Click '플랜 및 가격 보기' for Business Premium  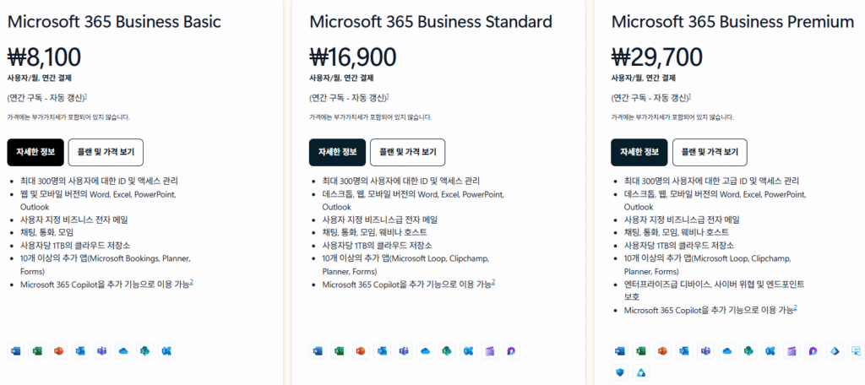tap(710, 152)
